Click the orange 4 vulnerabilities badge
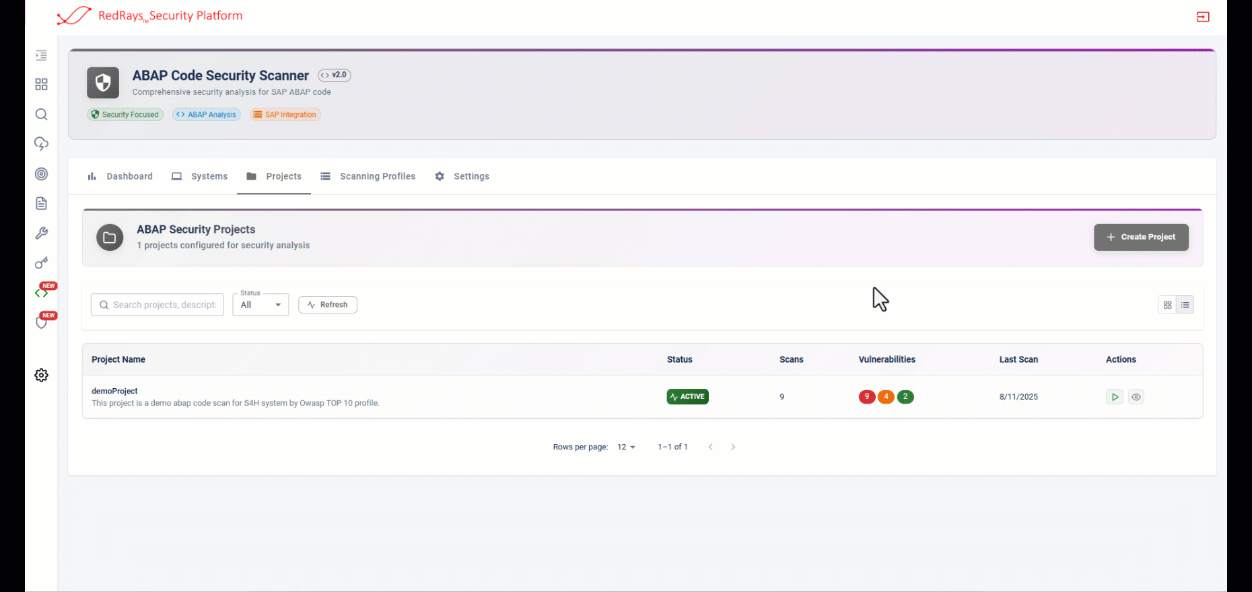The width and height of the screenshot is (1252, 592). 886,397
